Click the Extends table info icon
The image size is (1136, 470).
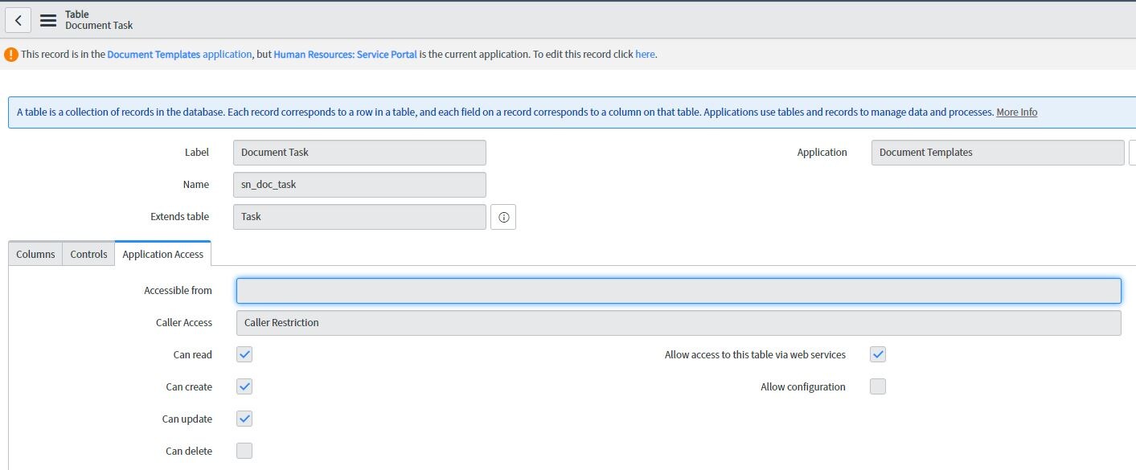503,217
